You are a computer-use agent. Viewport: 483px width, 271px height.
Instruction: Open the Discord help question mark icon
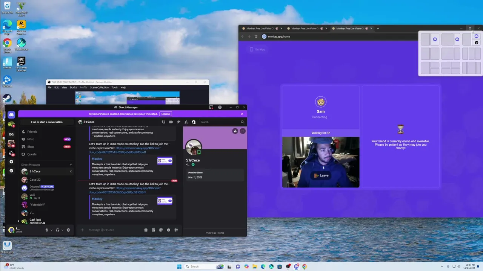pyautogui.click(x=220, y=107)
